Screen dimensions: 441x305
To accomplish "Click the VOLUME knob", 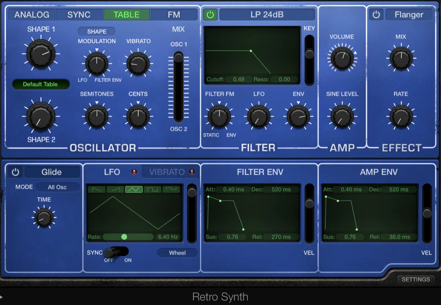I will (342, 58).
